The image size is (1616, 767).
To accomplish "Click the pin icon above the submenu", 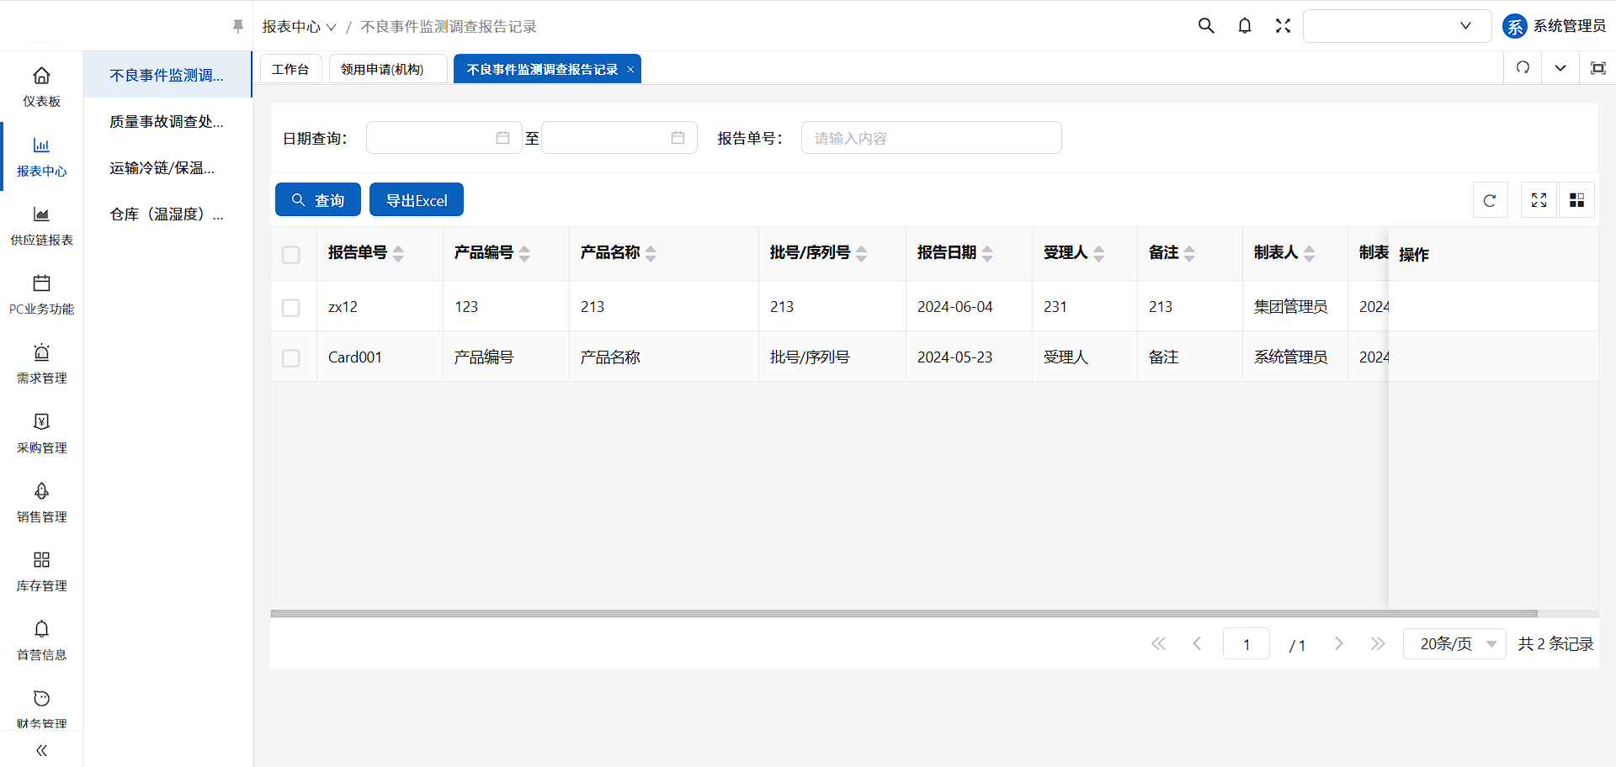I will tap(238, 27).
